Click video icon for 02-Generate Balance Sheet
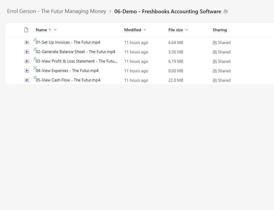 (x=27, y=52)
